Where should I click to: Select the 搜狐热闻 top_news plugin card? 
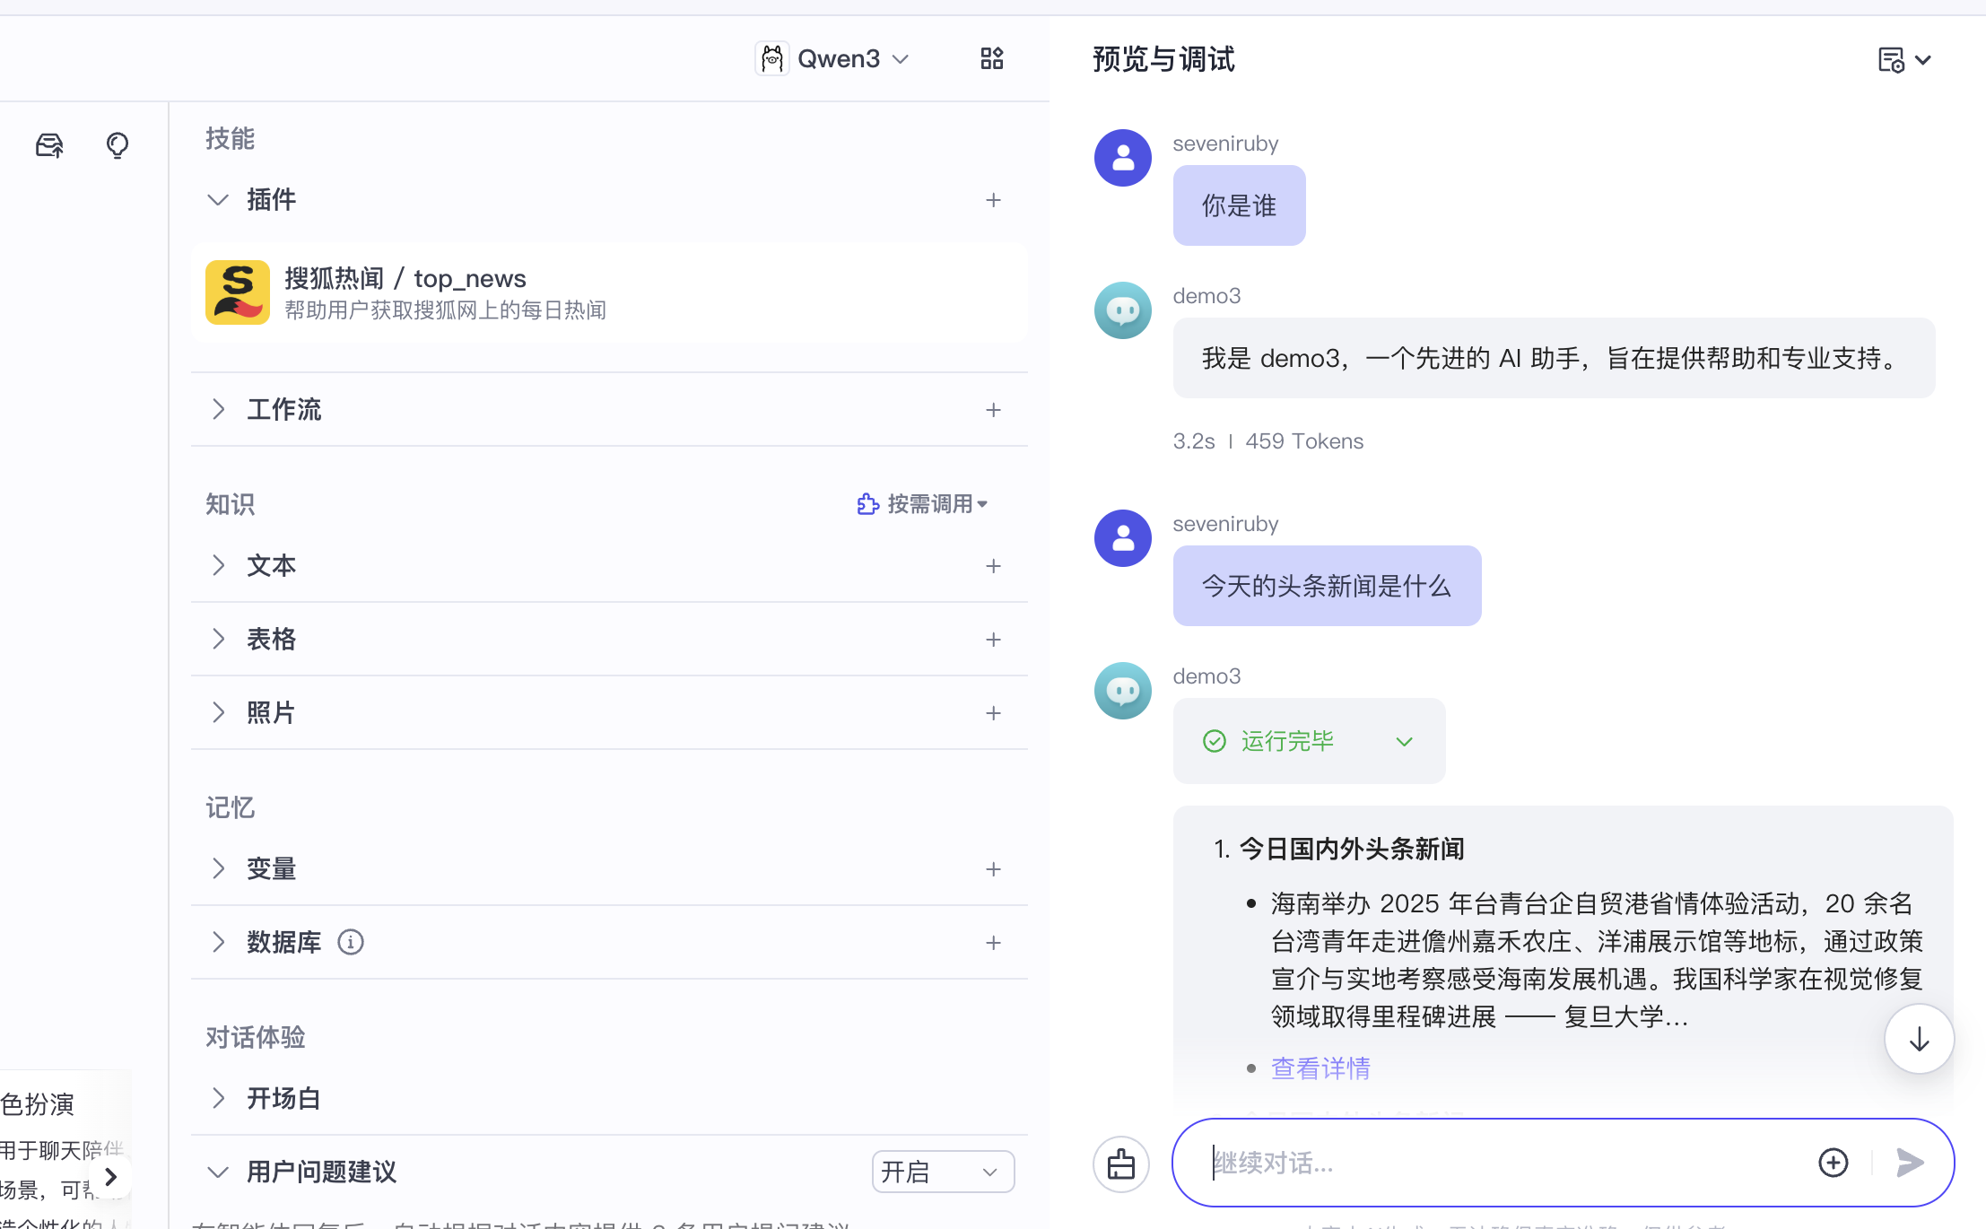coord(608,292)
